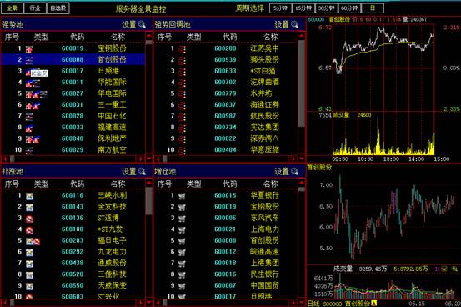This screenshot has width=461, height=307.
Task: Click 增仓池 horizontal scrollbar right arrow
Action: [293, 302]
